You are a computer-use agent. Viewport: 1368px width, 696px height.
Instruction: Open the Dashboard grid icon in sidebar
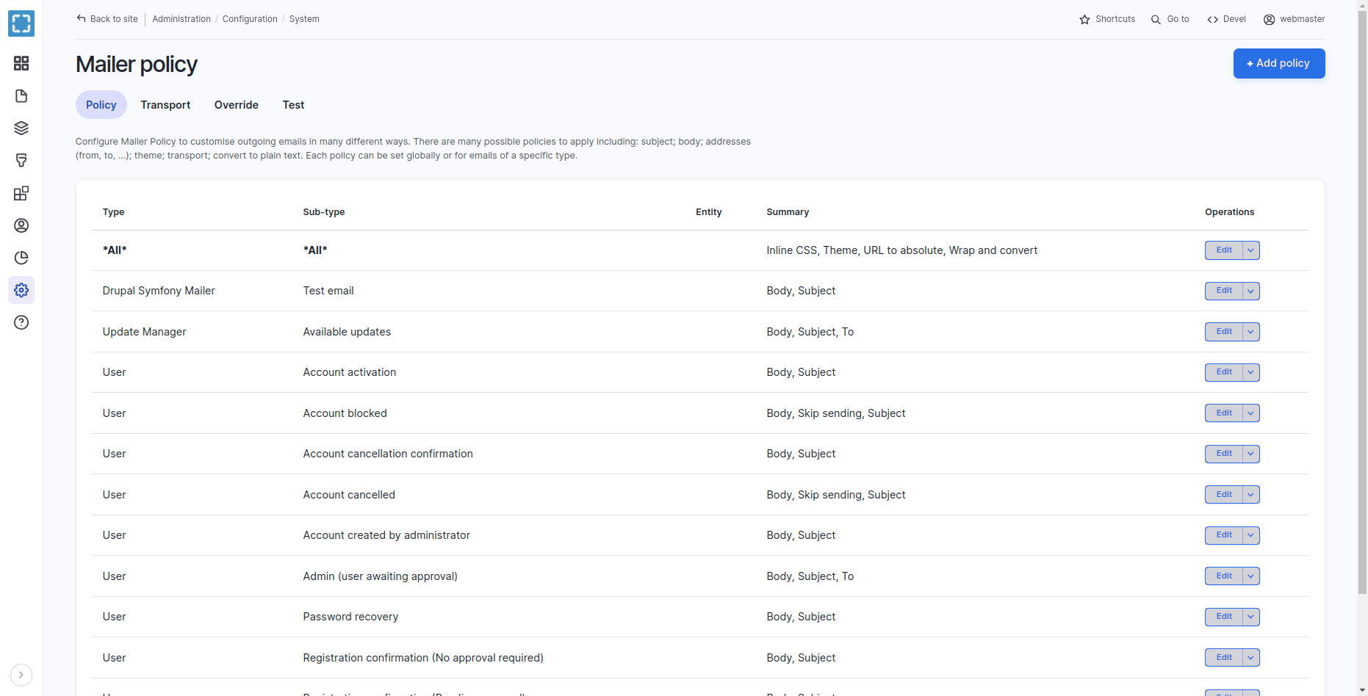pyautogui.click(x=21, y=63)
